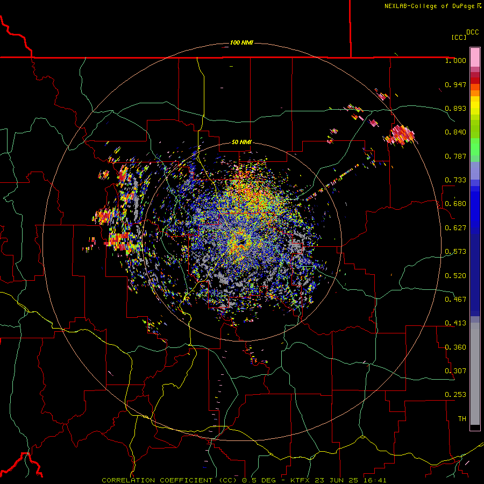Click the 0.680 color scale value
This screenshot has width=484, height=484.
click(455, 204)
